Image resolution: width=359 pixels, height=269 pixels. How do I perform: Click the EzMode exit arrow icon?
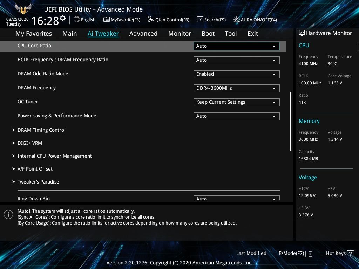[x=309, y=254]
